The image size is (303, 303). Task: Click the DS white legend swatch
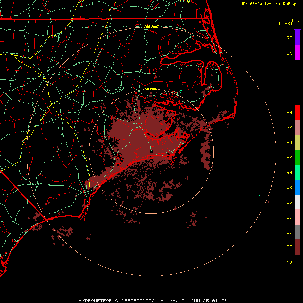[297, 202]
